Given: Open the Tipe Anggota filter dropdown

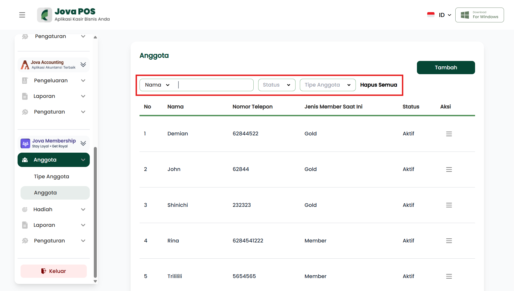Looking at the screenshot, I should coord(327,85).
